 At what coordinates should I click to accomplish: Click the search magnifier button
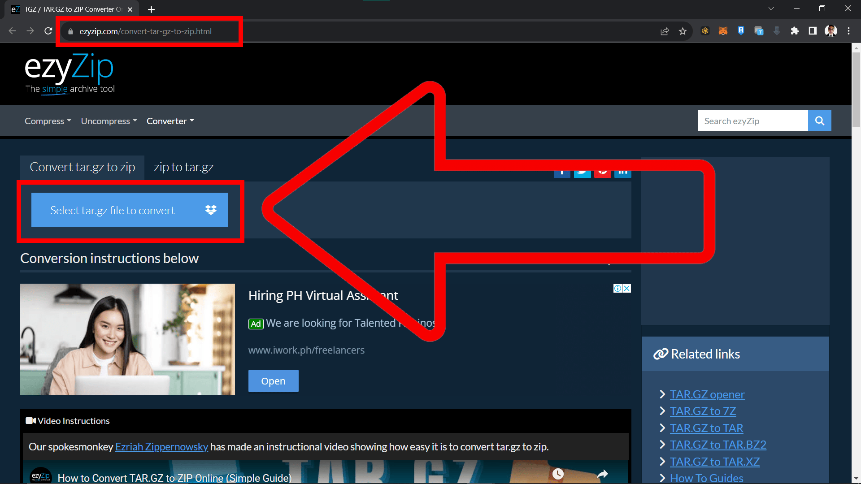[819, 120]
